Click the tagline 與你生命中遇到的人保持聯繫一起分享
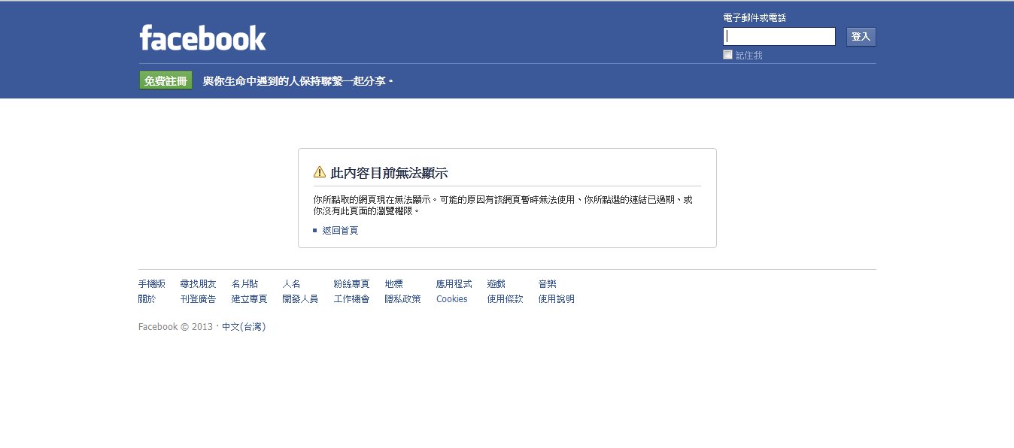Viewport: 1014px width, 448px height. coord(298,80)
